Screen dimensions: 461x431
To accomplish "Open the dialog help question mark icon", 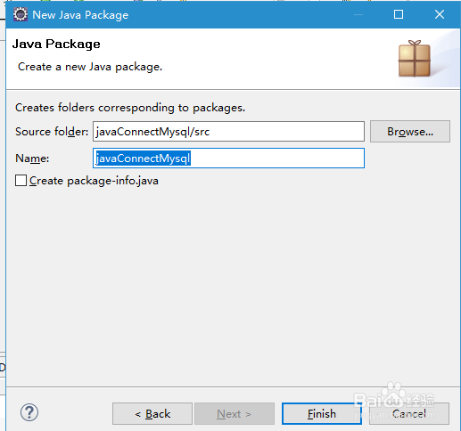I will [29, 412].
